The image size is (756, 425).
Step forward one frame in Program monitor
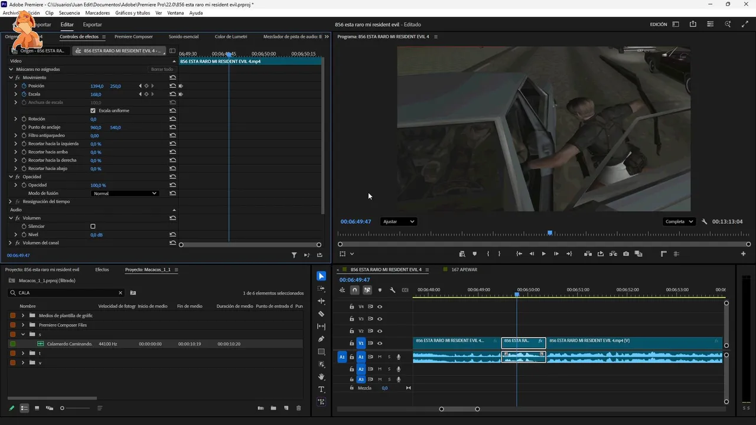click(556, 254)
